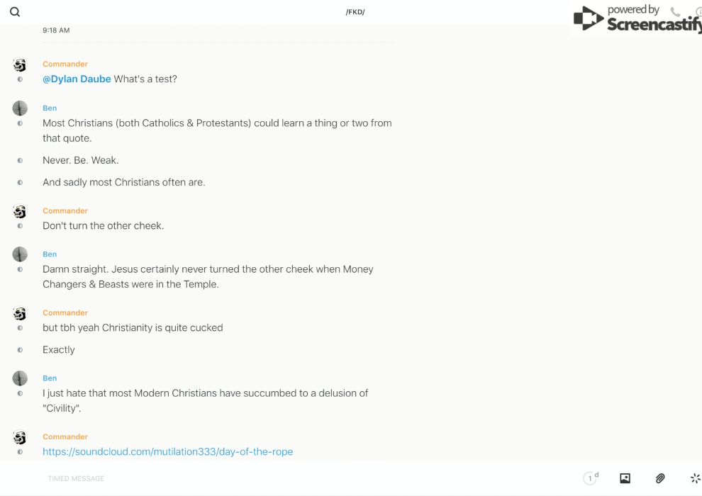Screen dimensions: 702x496
Task: Attach a file with the paperclip icon
Action: tap(660, 478)
